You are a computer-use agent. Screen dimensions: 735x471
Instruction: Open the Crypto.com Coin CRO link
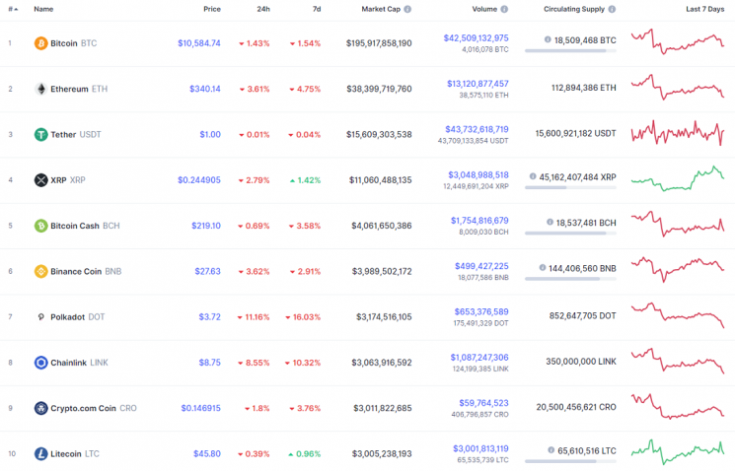point(94,408)
